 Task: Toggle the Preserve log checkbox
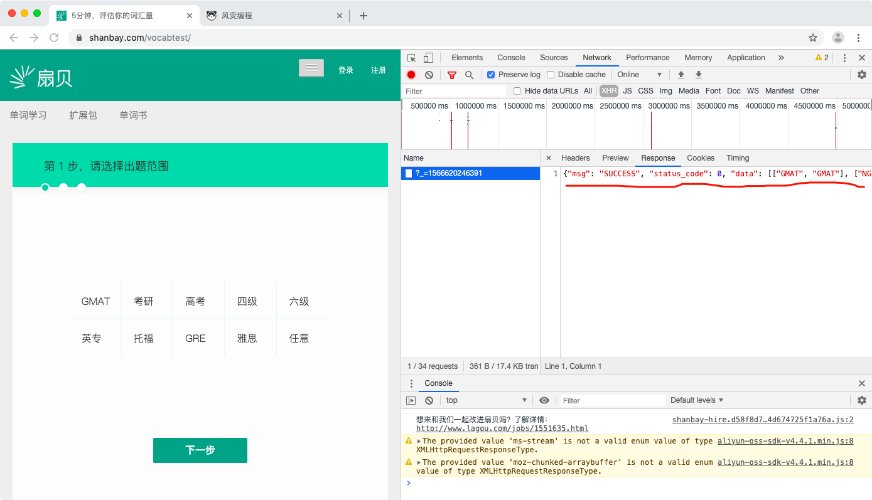point(491,75)
